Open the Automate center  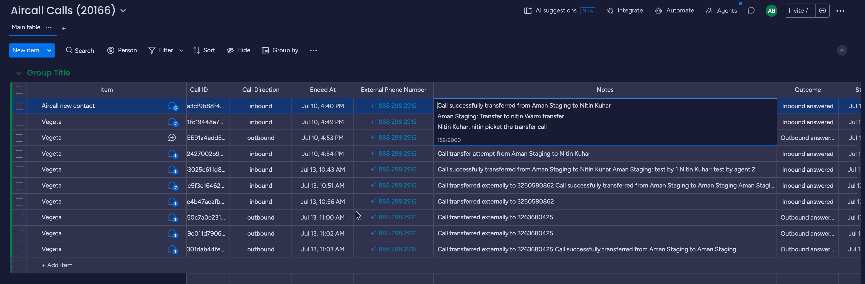(674, 11)
